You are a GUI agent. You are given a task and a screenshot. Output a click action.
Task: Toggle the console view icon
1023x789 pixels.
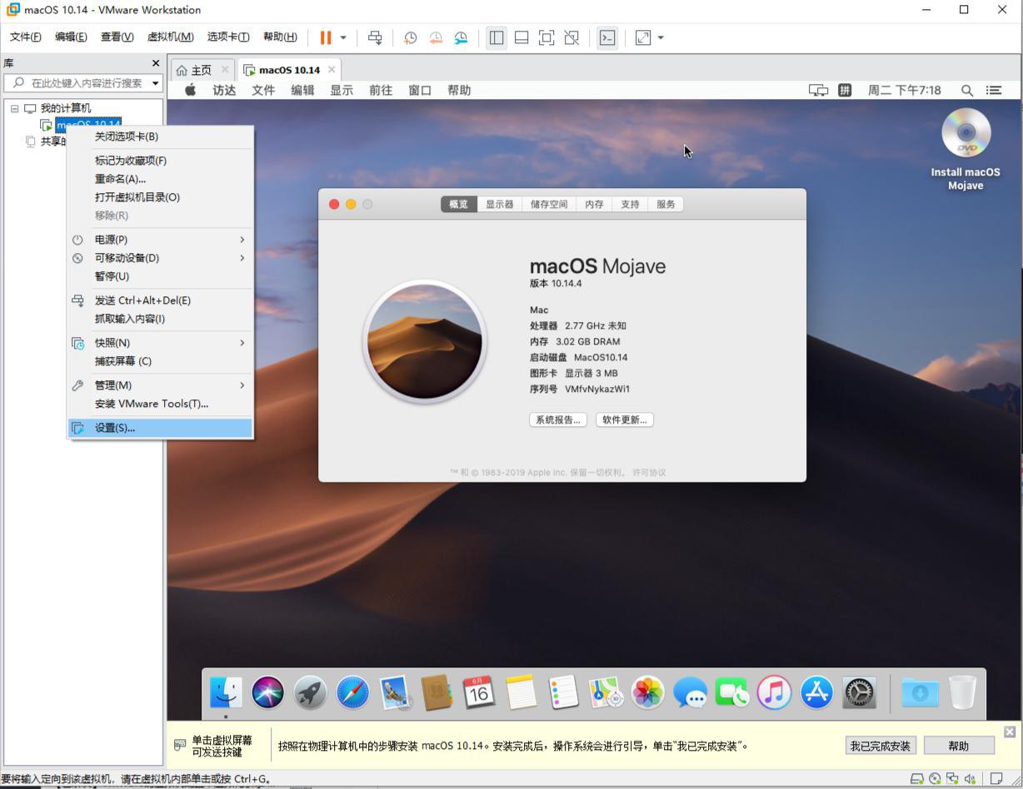[607, 37]
